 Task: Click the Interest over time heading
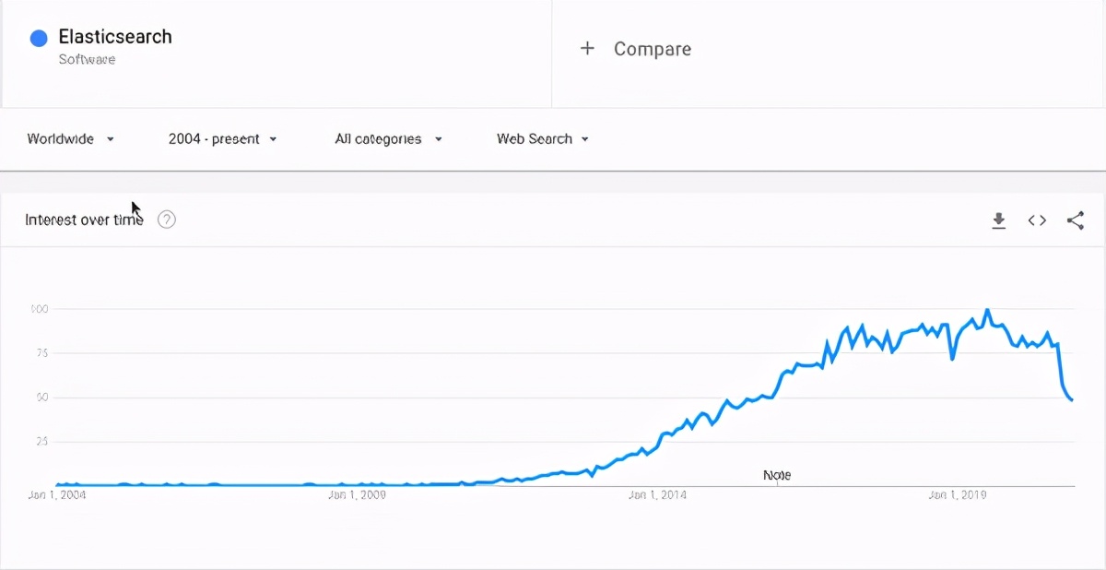[x=84, y=220]
